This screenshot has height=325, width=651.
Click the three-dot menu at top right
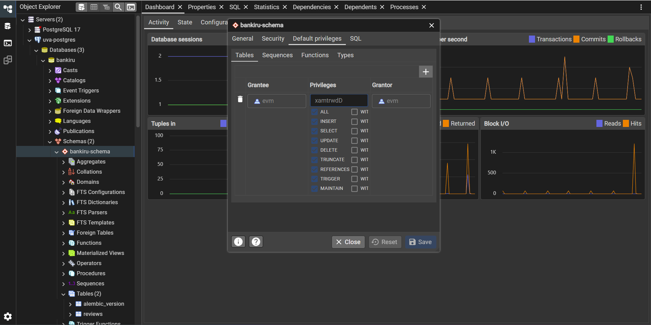coord(641,7)
